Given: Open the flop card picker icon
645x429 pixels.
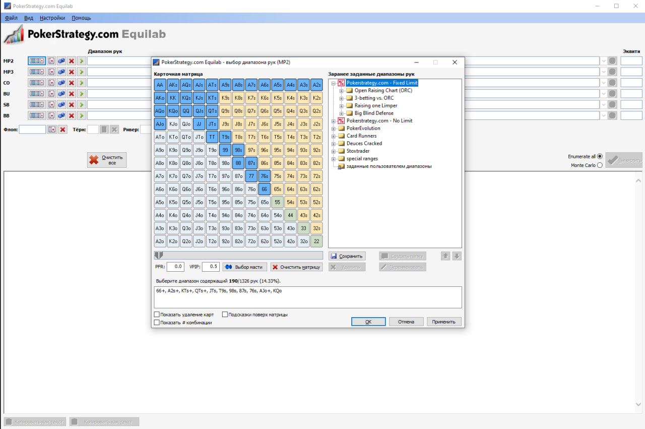Looking at the screenshot, I should (x=52, y=130).
